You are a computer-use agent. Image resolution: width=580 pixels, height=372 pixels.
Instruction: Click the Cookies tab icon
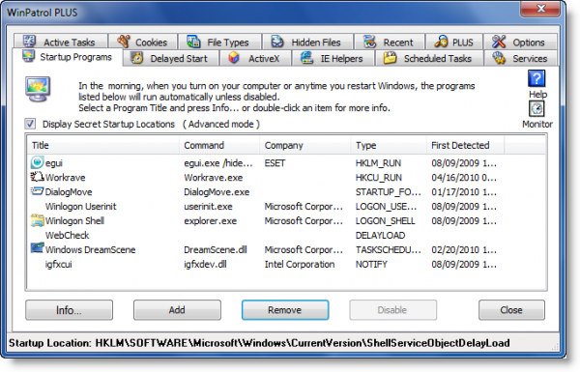coord(124,41)
